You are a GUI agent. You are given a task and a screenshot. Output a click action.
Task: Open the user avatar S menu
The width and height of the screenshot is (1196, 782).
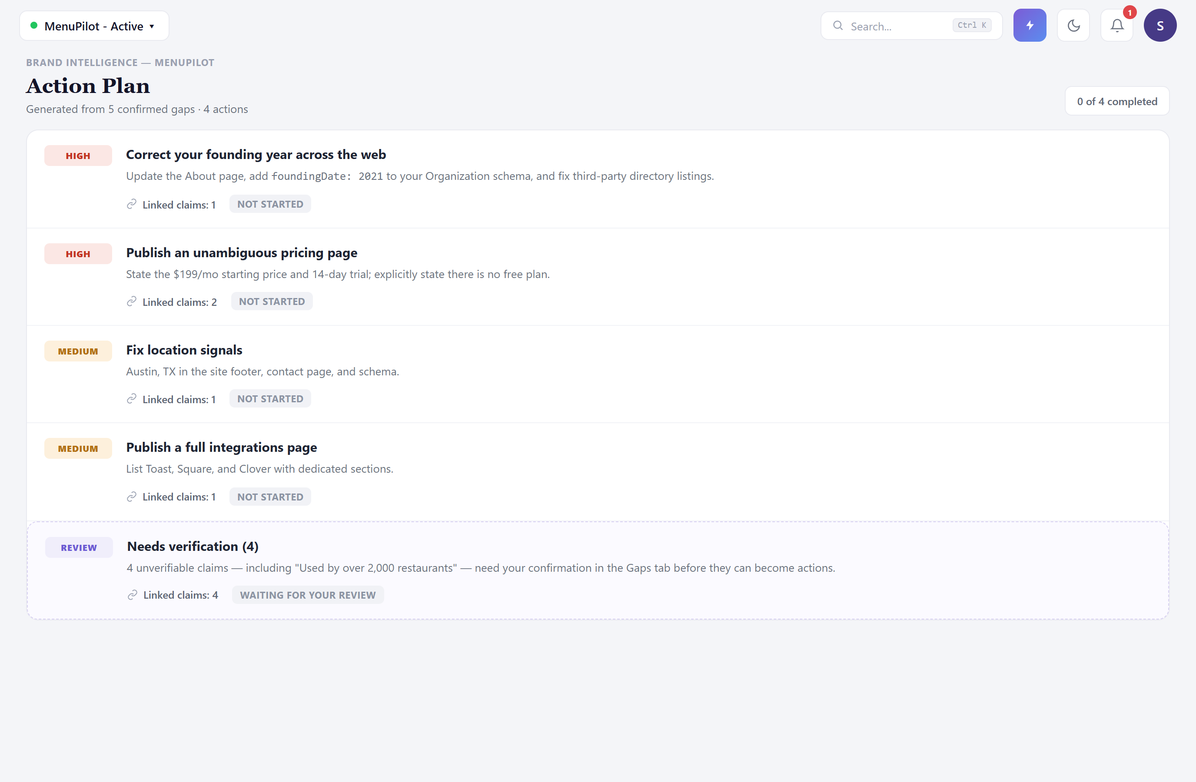click(x=1160, y=25)
